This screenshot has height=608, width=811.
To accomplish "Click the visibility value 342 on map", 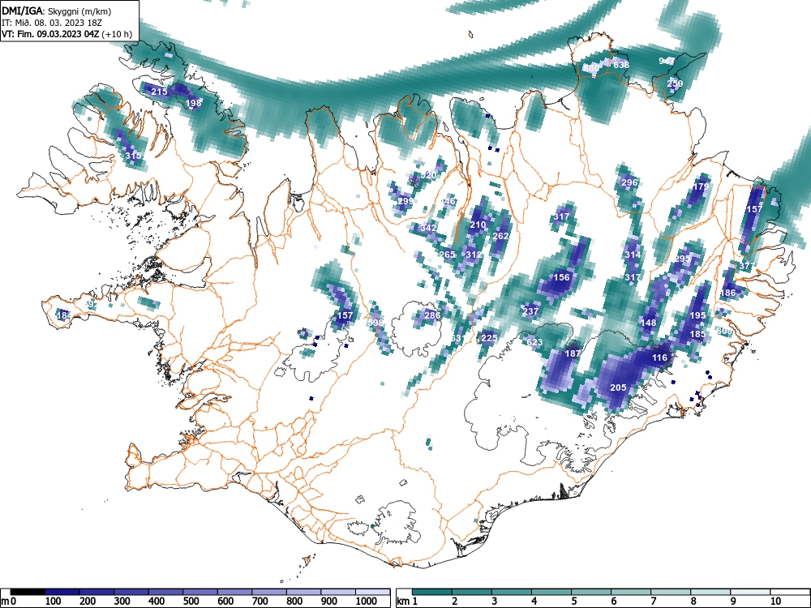I will (x=429, y=228).
